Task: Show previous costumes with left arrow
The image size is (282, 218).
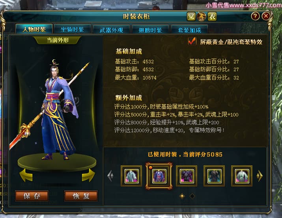Action: [x=110, y=176]
